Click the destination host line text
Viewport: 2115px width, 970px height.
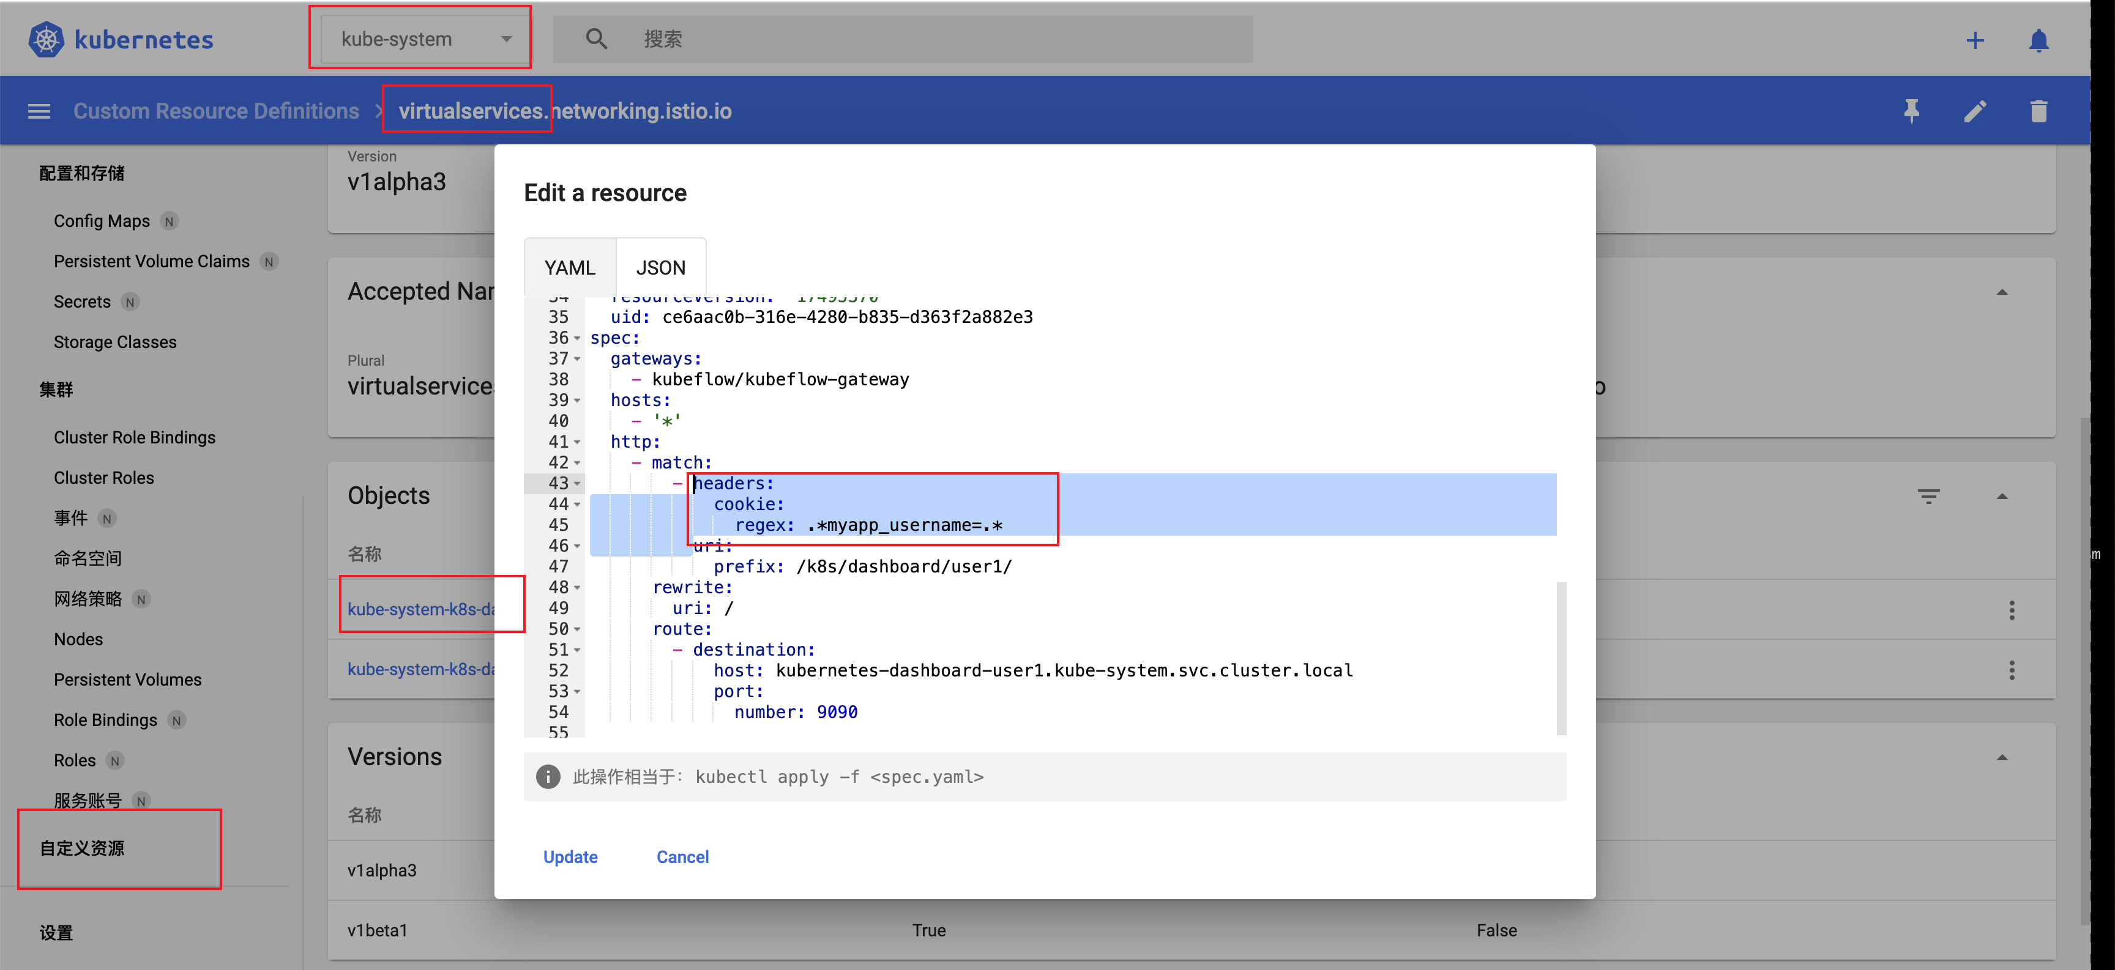[1033, 670]
